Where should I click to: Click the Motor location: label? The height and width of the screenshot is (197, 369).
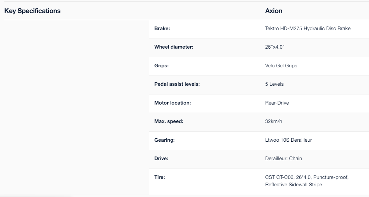coord(173,103)
